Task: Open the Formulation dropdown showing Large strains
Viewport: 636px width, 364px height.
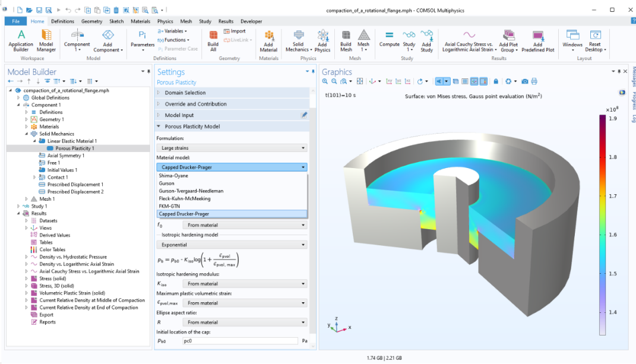Action: [232, 148]
